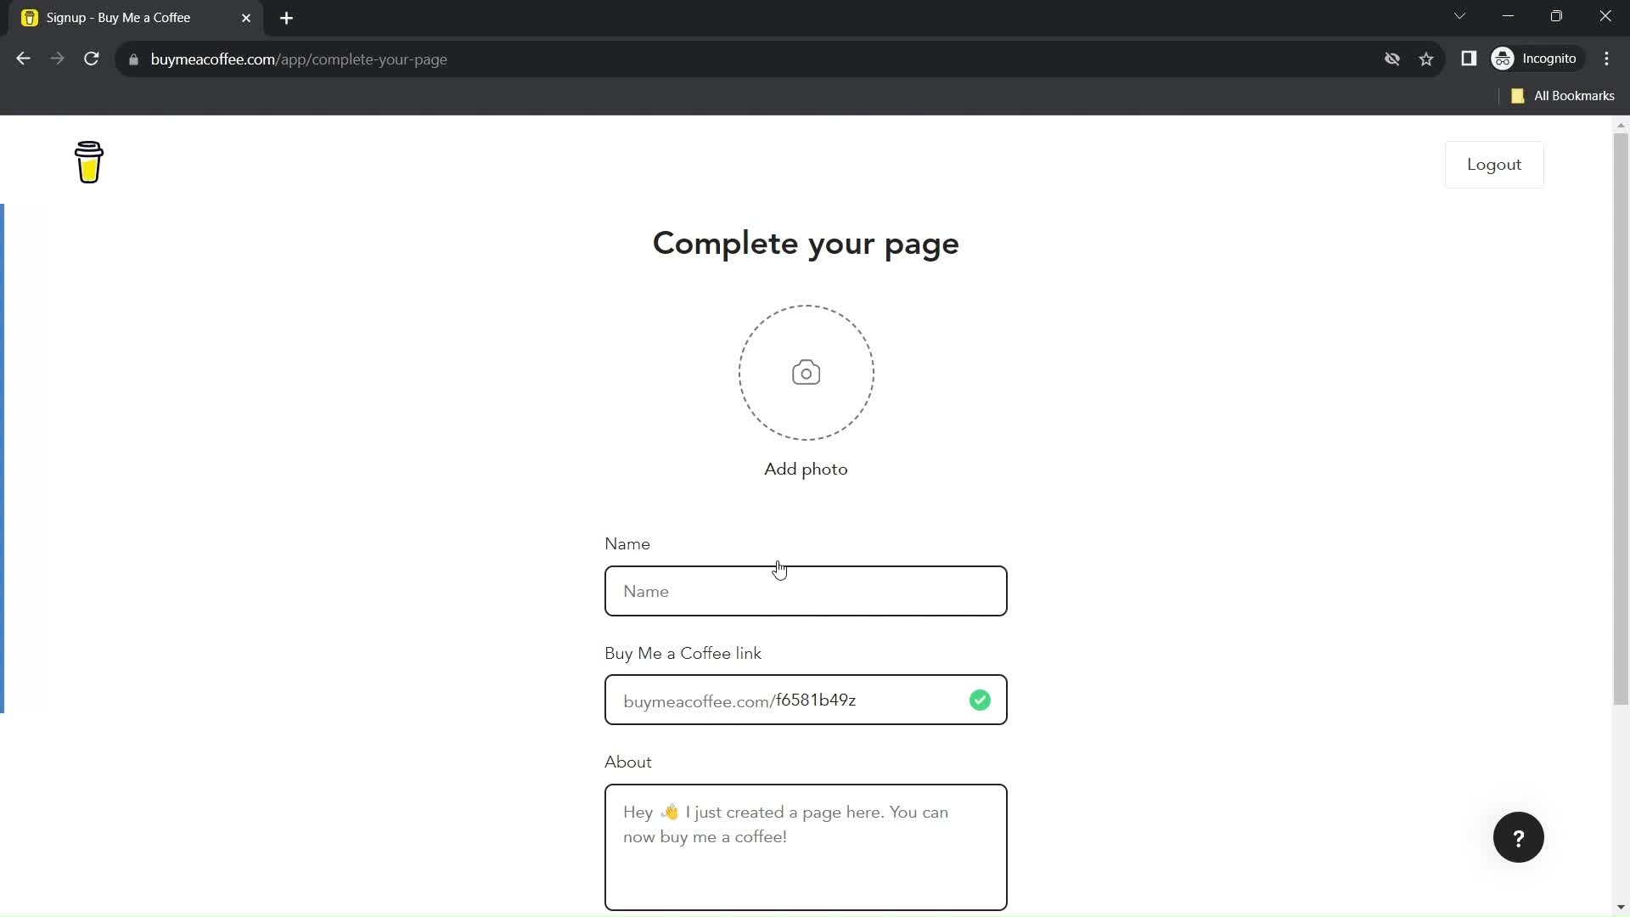This screenshot has height=917, width=1630.
Task: Click the browser forward arrow
Action: (57, 59)
